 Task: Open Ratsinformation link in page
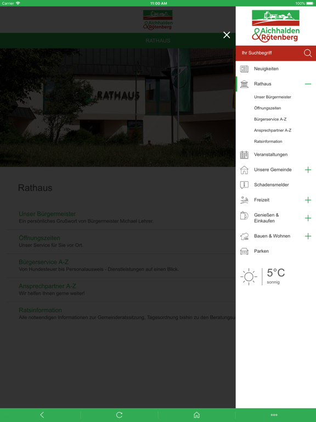tap(40, 310)
